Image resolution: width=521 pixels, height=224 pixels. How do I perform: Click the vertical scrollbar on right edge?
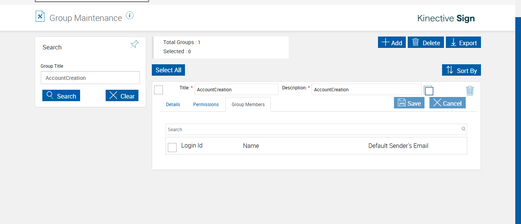(x=518, y=114)
